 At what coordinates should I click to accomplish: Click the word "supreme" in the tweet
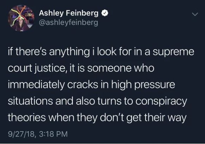coord(173,52)
